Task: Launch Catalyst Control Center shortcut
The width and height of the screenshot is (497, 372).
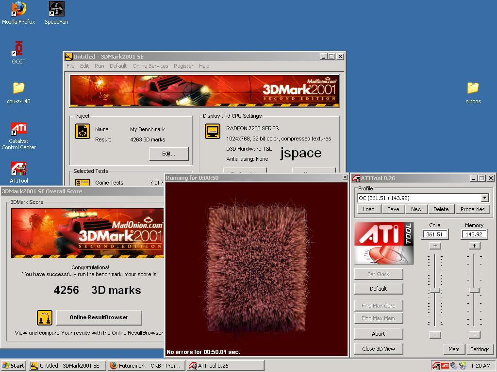Action: click(18, 136)
